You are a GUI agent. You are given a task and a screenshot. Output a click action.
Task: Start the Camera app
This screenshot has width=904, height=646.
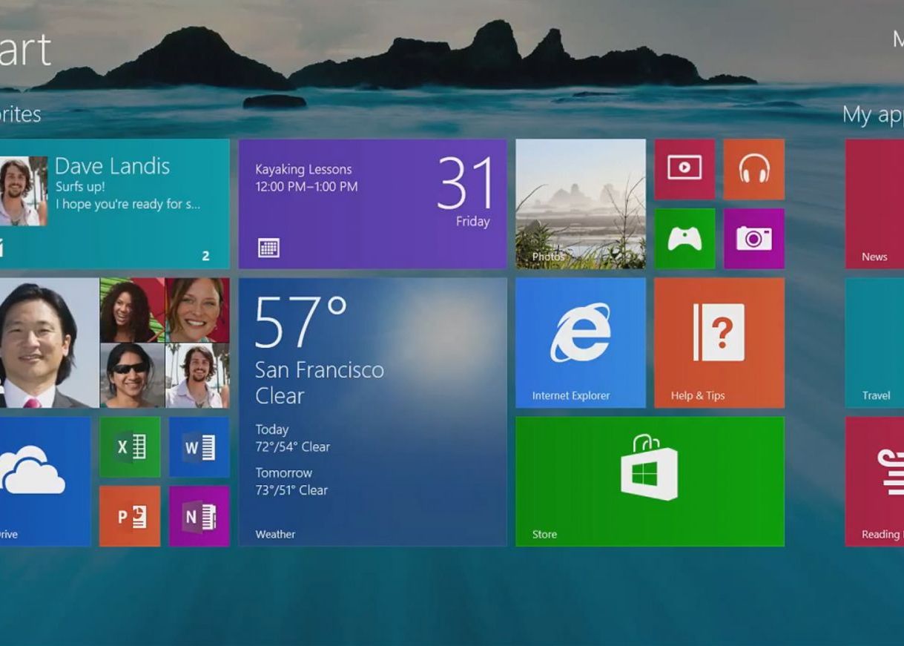(x=755, y=239)
